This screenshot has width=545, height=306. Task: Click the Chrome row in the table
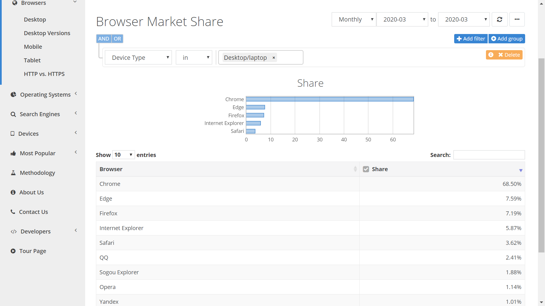tap(311, 184)
